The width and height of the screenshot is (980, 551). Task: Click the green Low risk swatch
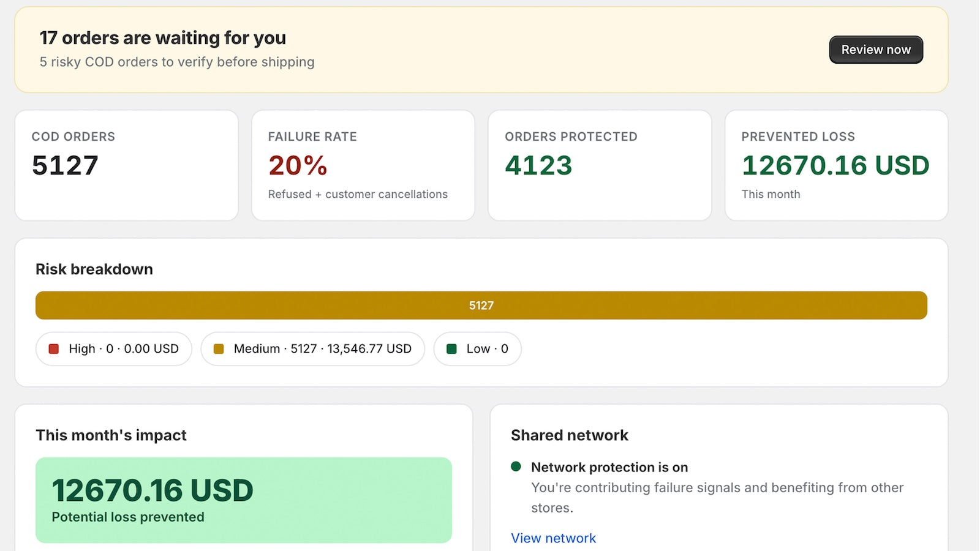[451, 349]
